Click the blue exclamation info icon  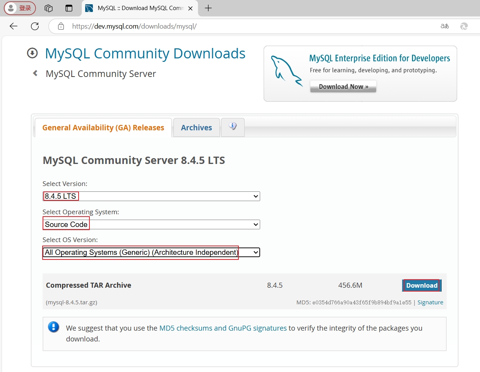tap(53, 327)
